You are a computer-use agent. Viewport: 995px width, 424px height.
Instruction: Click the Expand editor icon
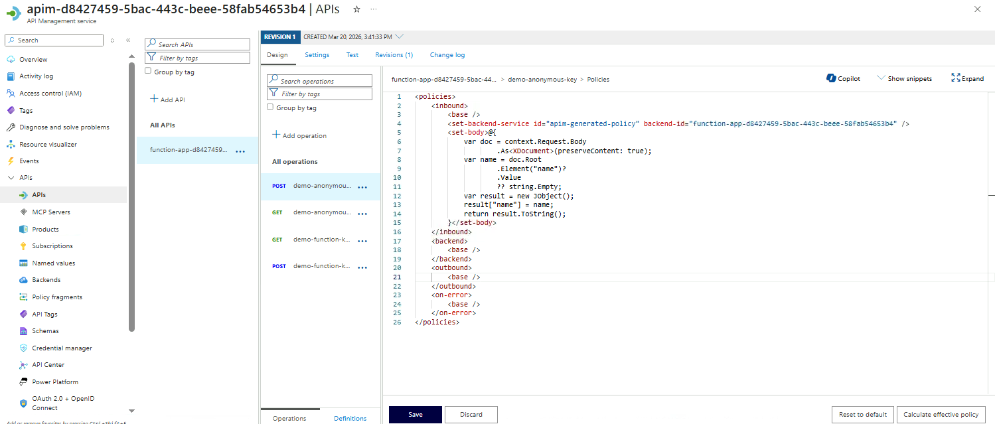tap(956, 78)
